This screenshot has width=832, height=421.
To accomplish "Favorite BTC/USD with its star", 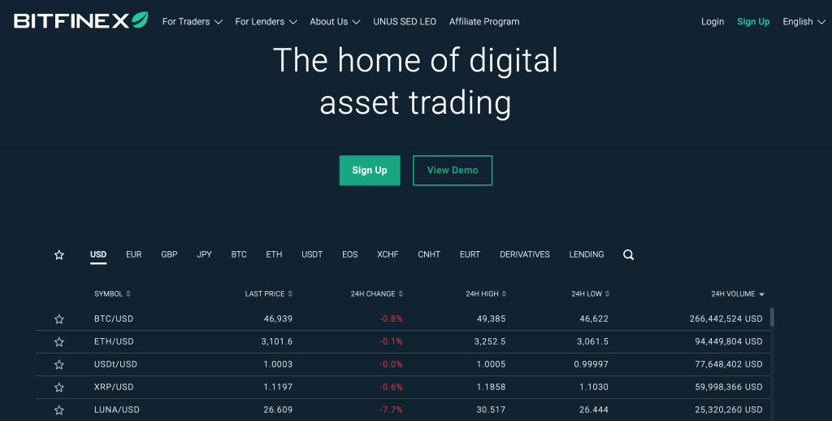I will 58,319.
